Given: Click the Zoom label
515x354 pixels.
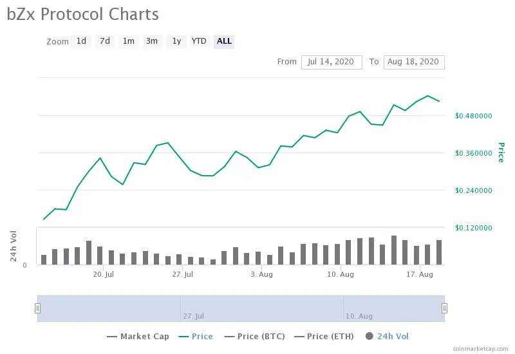Looking at the screenshot, I should point(57,42).
